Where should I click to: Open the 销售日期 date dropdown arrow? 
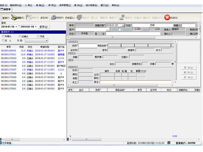[123, 25]
